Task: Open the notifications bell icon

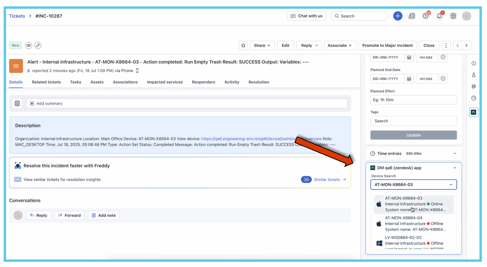Action: [439, 16]
